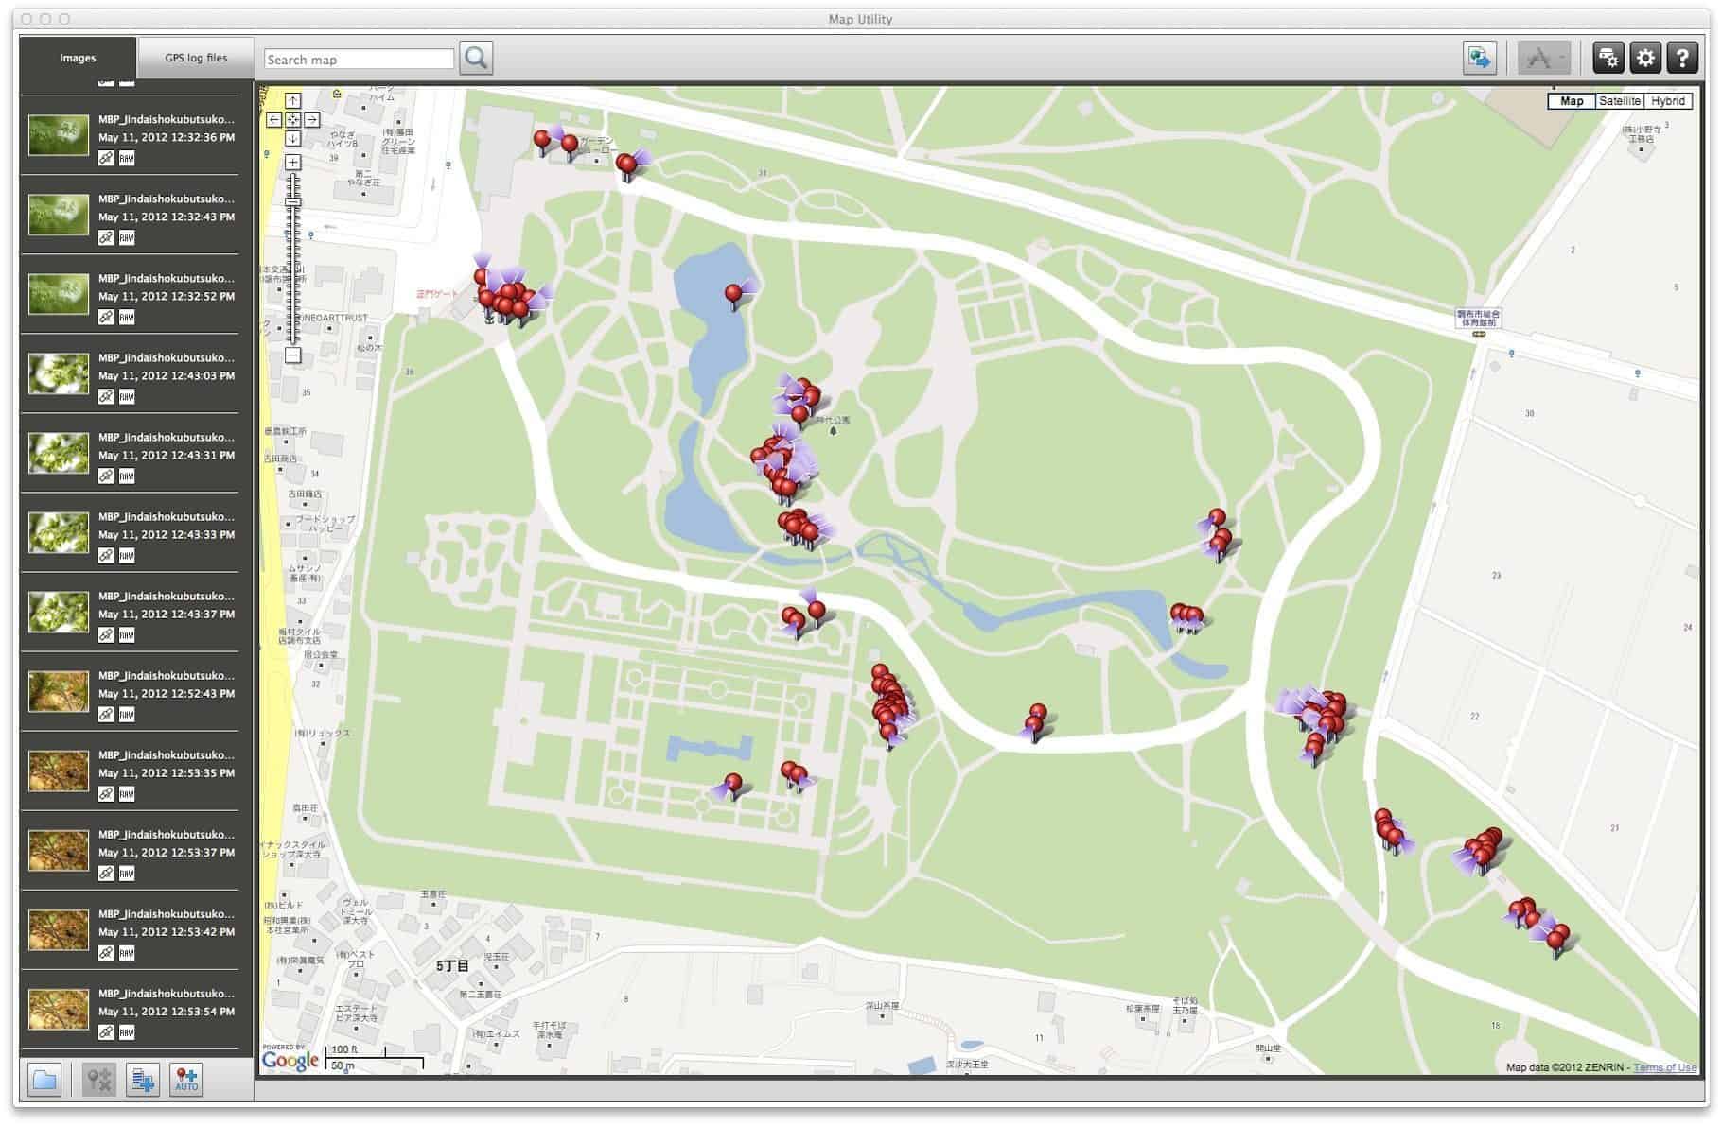1722x1126 pixels.
Task: Switch to the GPS log files tab
Action: coord(196,59)
